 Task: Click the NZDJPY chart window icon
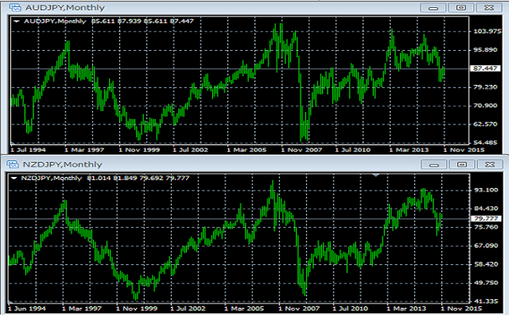coord(13,164)
